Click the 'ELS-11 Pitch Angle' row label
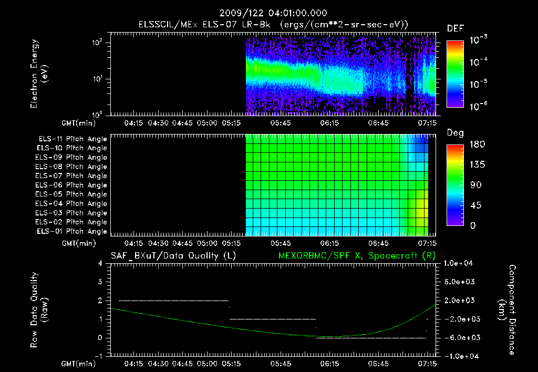The height and width of the screenshot is (372, 538). tap(73, 139)
